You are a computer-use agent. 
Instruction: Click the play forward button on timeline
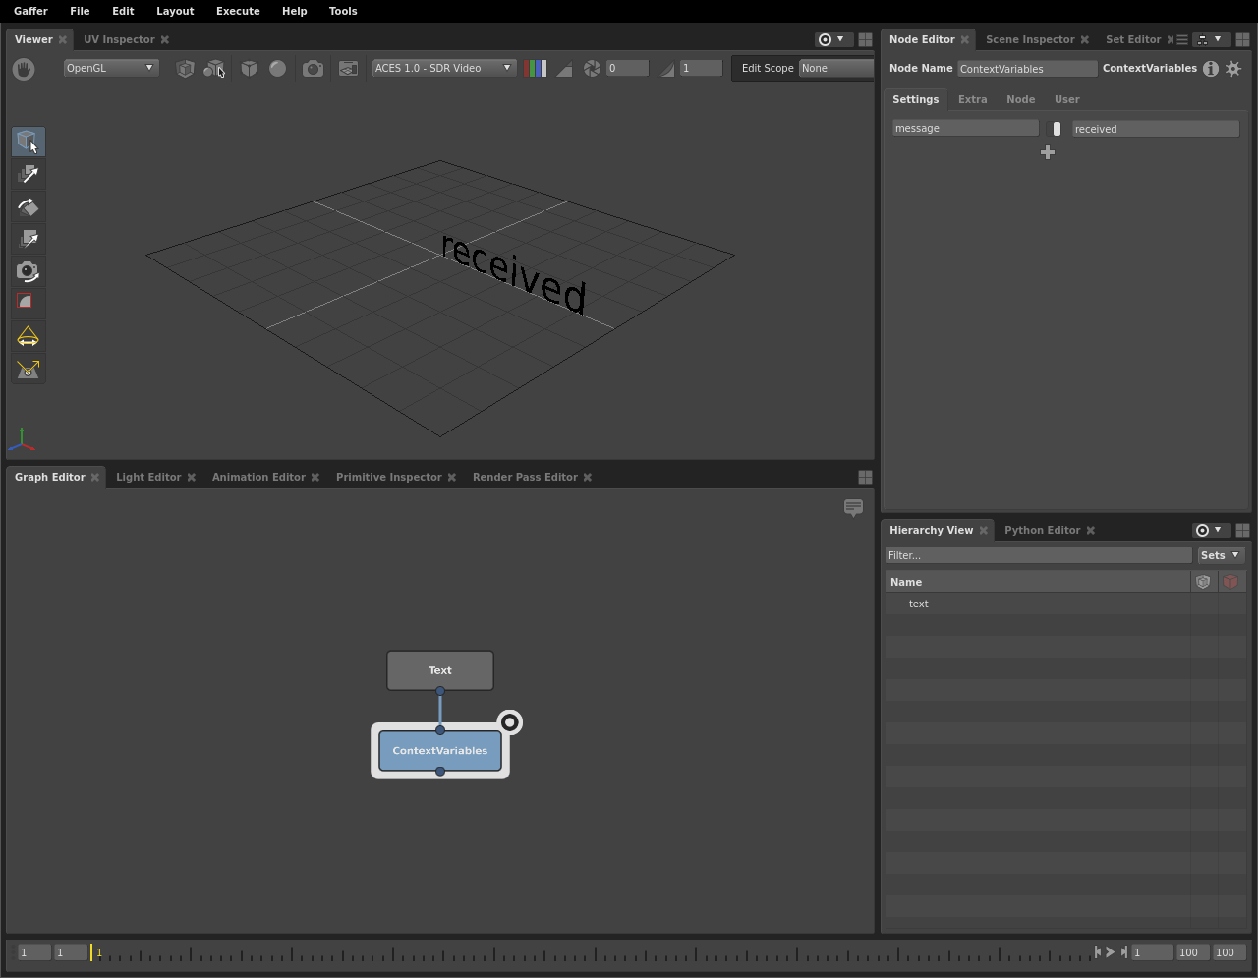[1111, 951]
